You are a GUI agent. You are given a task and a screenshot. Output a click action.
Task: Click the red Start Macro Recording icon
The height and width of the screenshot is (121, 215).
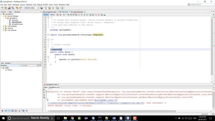tap(96, 15)
